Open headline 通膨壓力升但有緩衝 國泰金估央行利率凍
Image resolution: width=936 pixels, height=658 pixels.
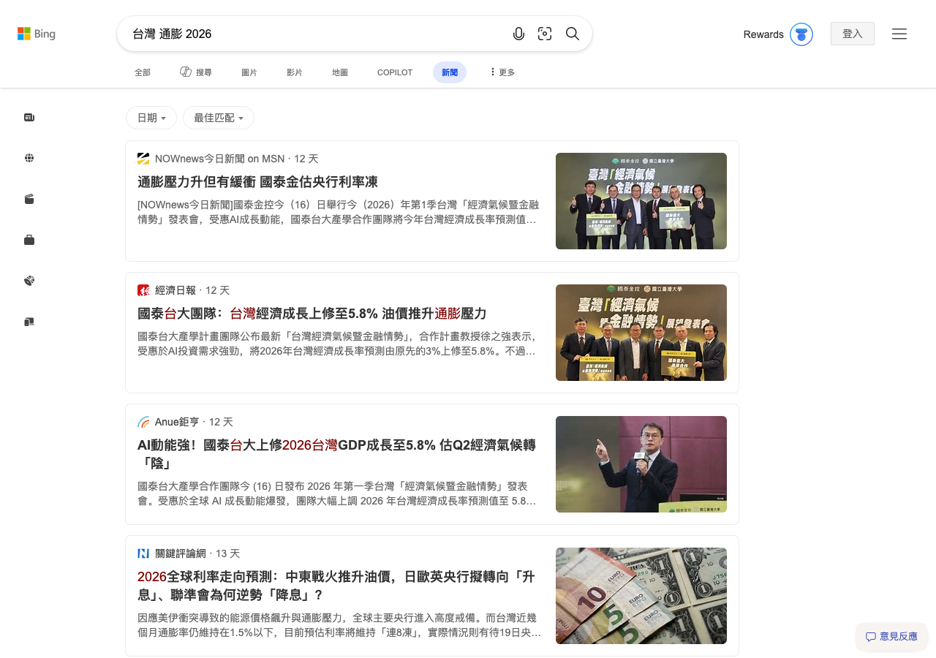pyautogui.click(x=257, y=182)
